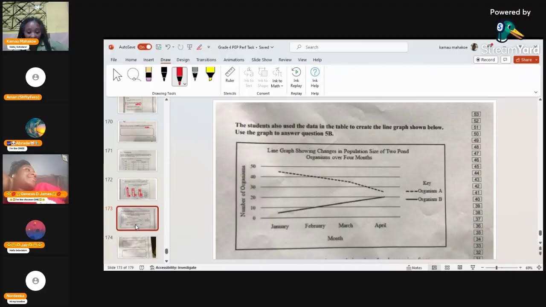Click the main slide vertical scrollbar thumb

click(540, 233)
